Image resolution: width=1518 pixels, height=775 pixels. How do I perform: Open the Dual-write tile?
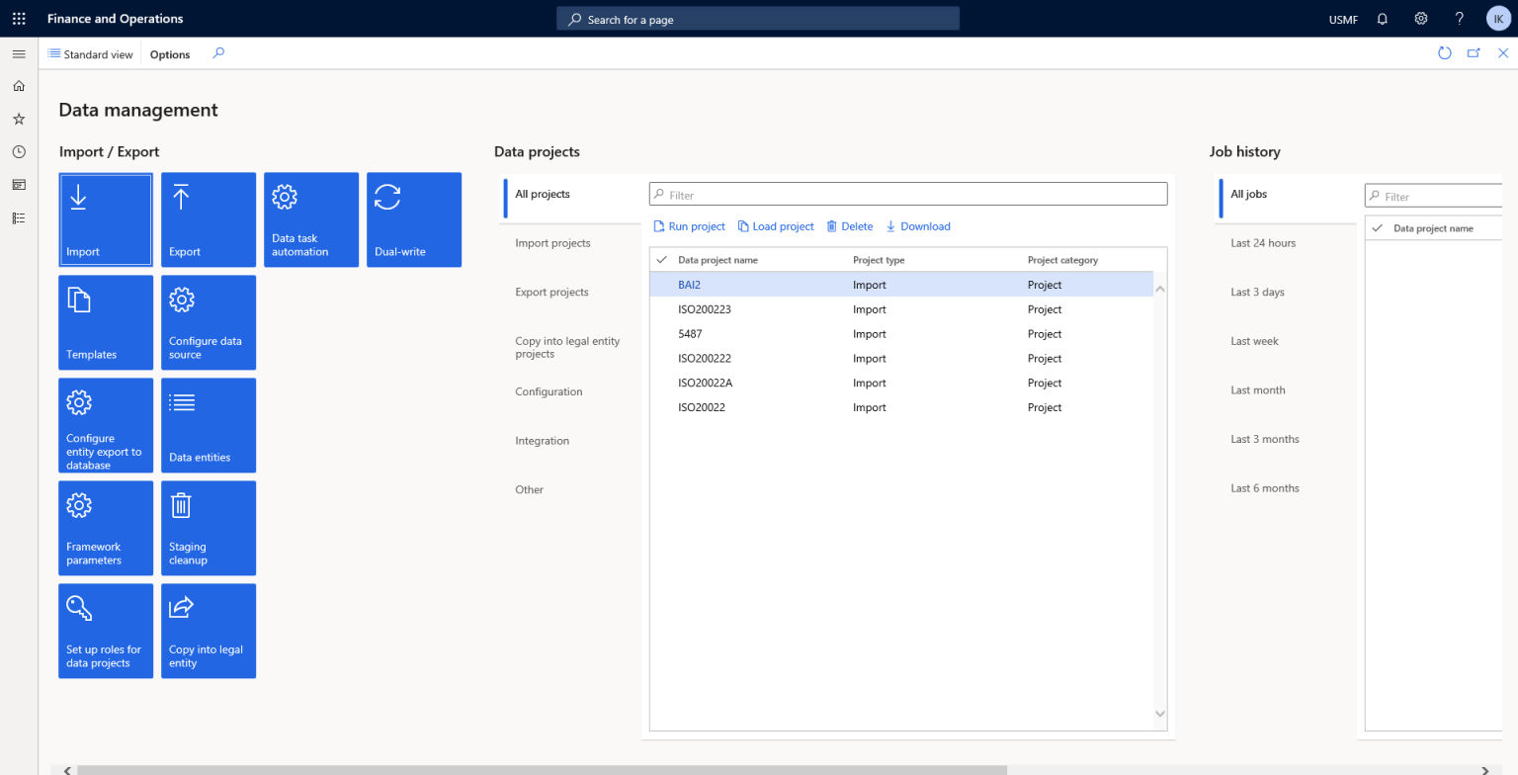pos(413,218)
